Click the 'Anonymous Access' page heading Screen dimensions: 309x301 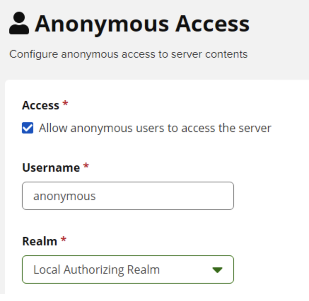click(142, 24)
